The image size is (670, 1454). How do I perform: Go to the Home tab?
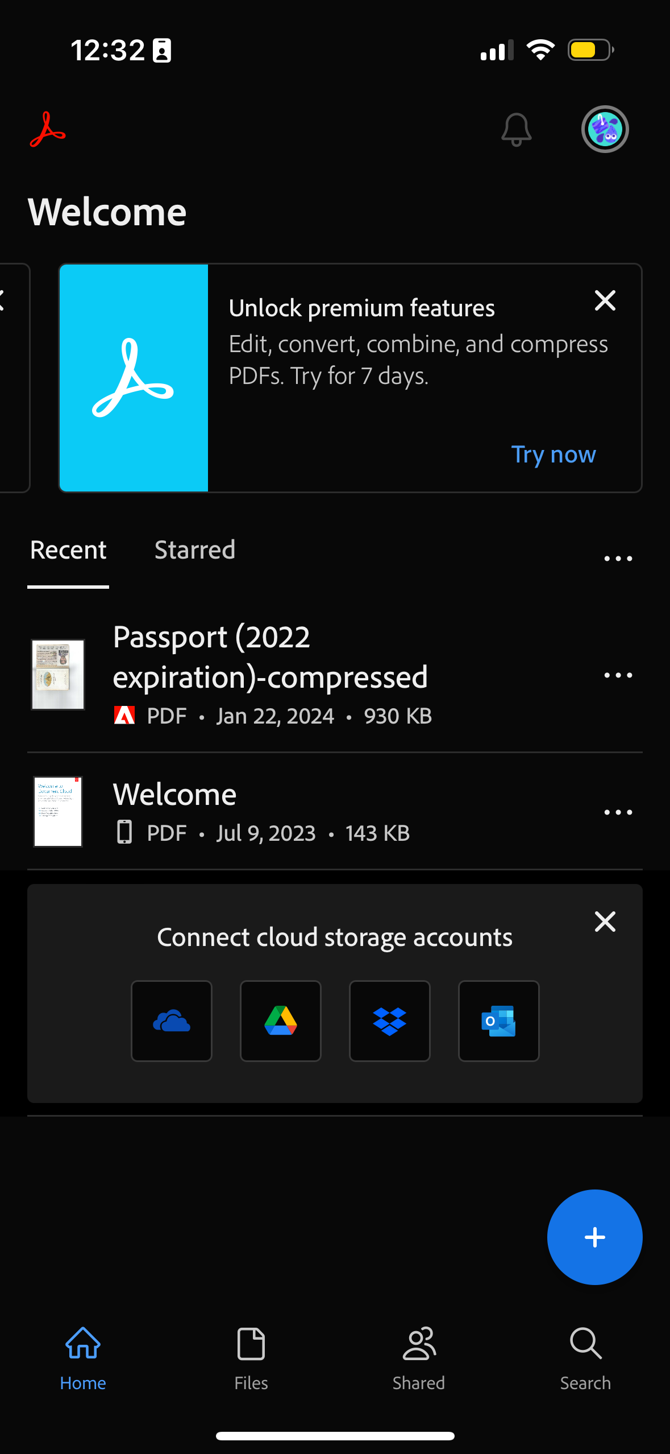pos(83,1359)
